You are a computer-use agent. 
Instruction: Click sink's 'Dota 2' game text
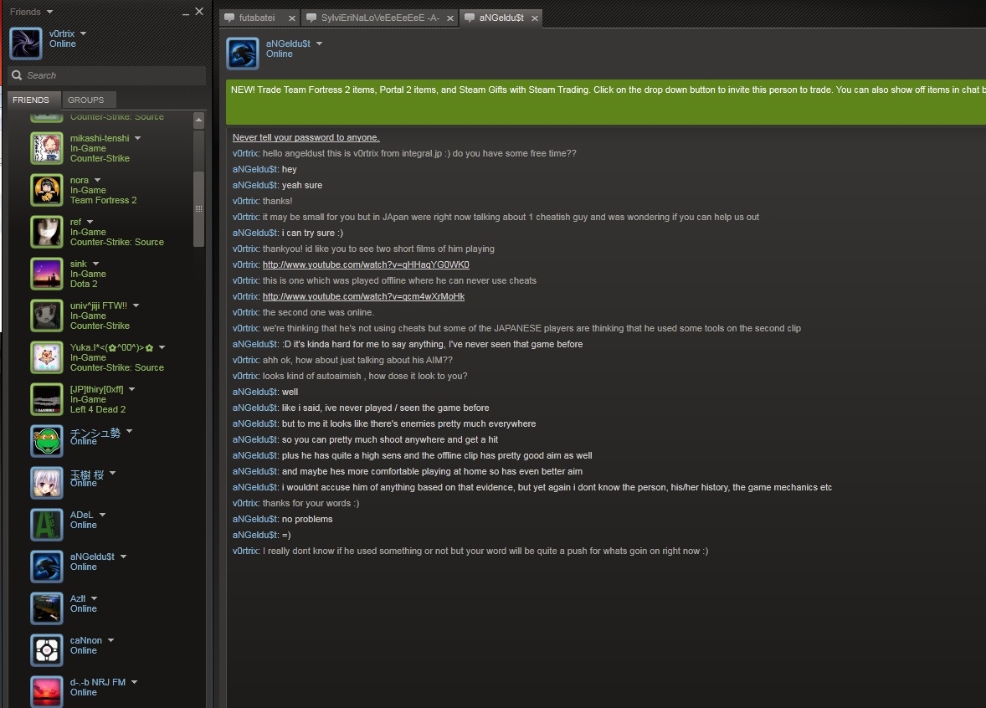pos(84,284)
